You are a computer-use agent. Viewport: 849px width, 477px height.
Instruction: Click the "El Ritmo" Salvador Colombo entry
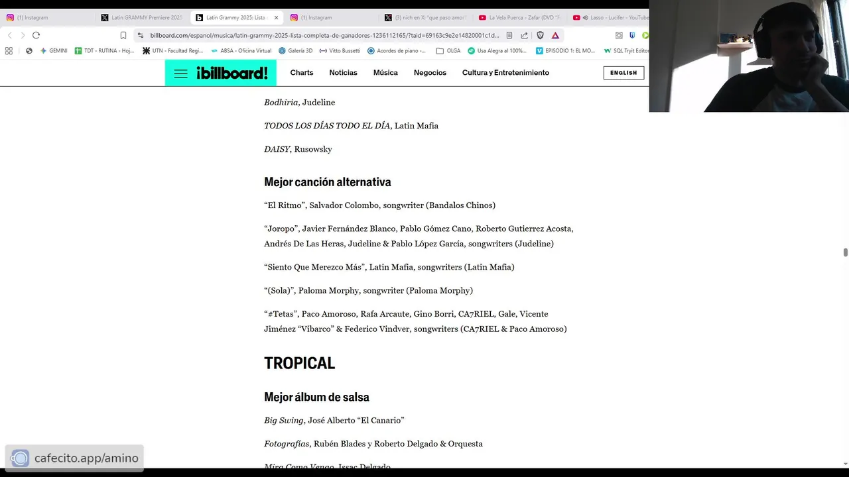click(379, 205)
